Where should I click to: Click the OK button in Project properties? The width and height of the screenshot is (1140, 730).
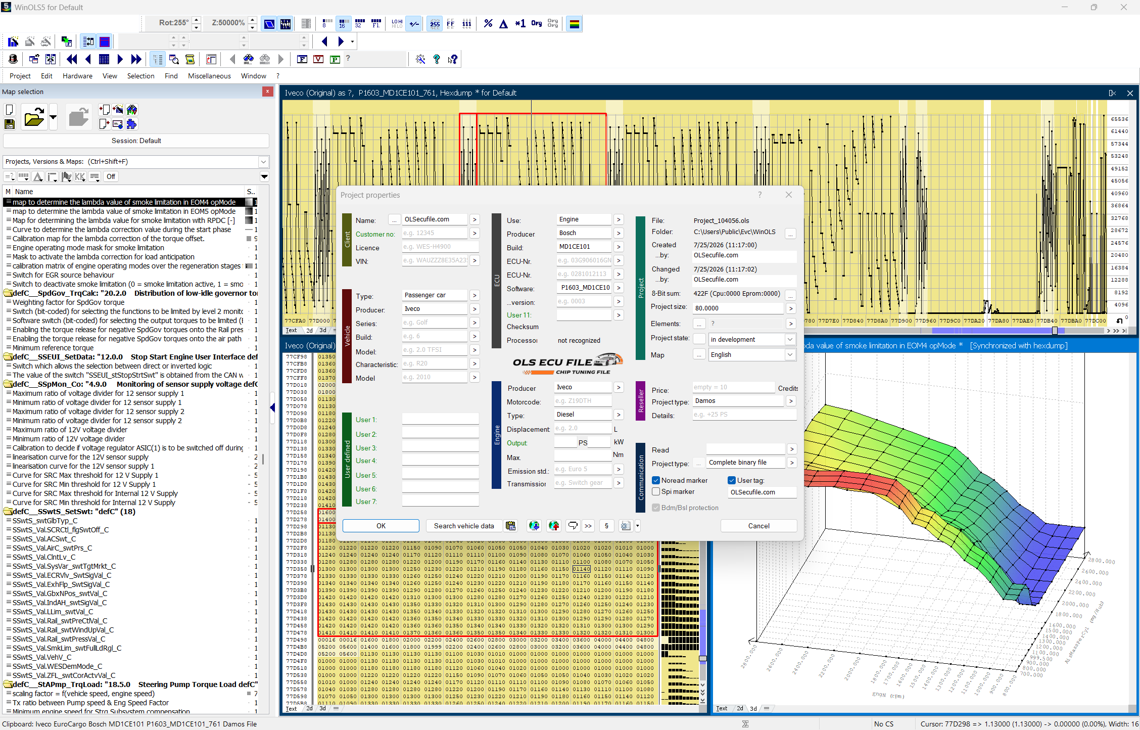pyautogui.click(x=381, y=526)
